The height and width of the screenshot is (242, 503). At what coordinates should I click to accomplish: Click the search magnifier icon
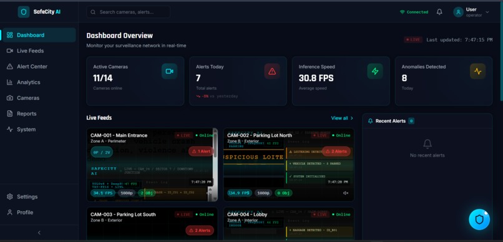click(x=93, y=12)
